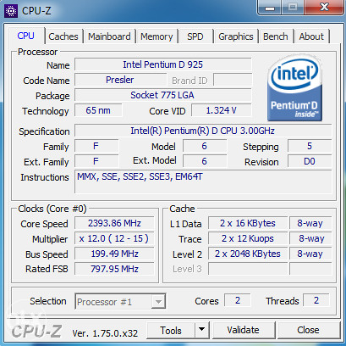Click the Core Speed value field

pyautogui.click(x=114, y=223)
